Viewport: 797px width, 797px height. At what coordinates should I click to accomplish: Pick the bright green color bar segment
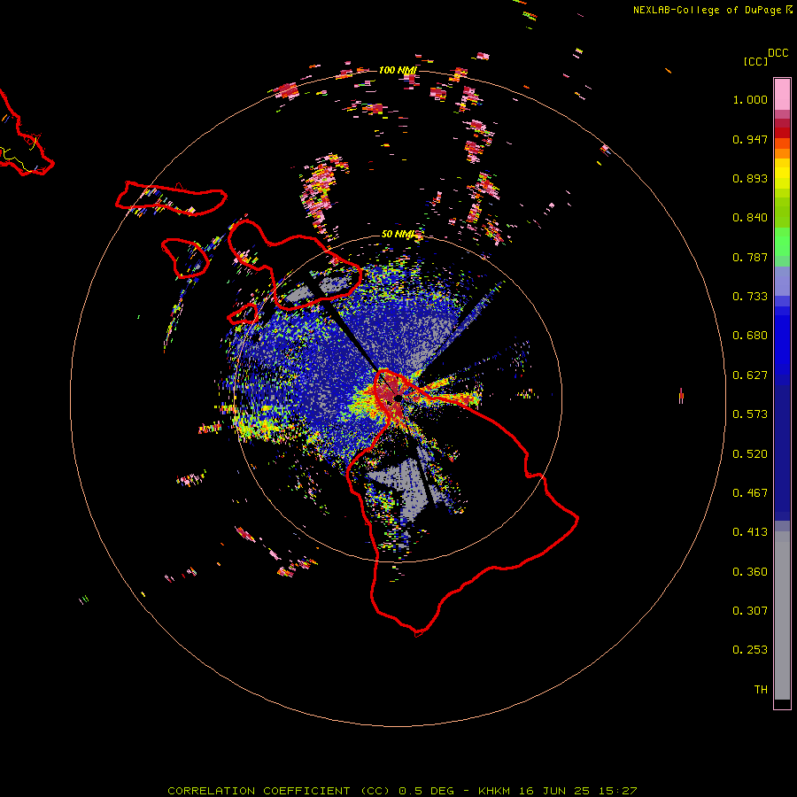[782, 242]
